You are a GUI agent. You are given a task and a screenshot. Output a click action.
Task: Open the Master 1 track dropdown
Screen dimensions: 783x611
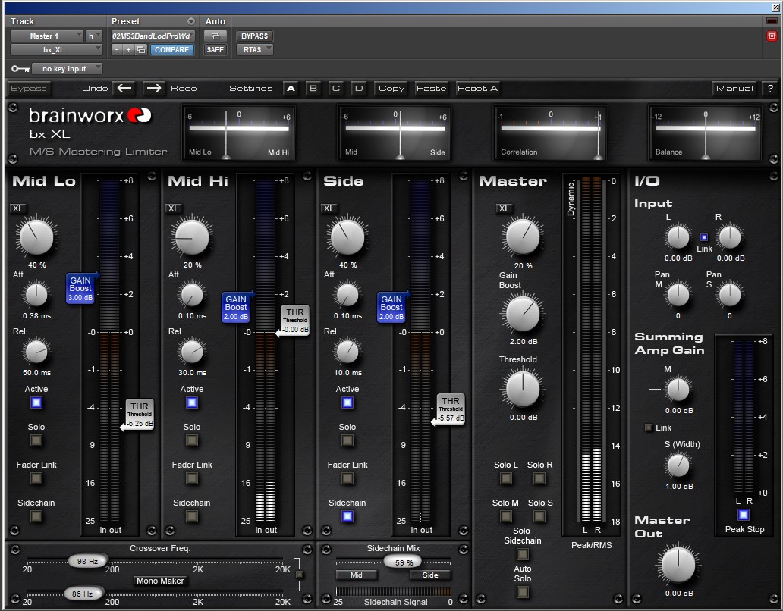[x=46, y=36]
